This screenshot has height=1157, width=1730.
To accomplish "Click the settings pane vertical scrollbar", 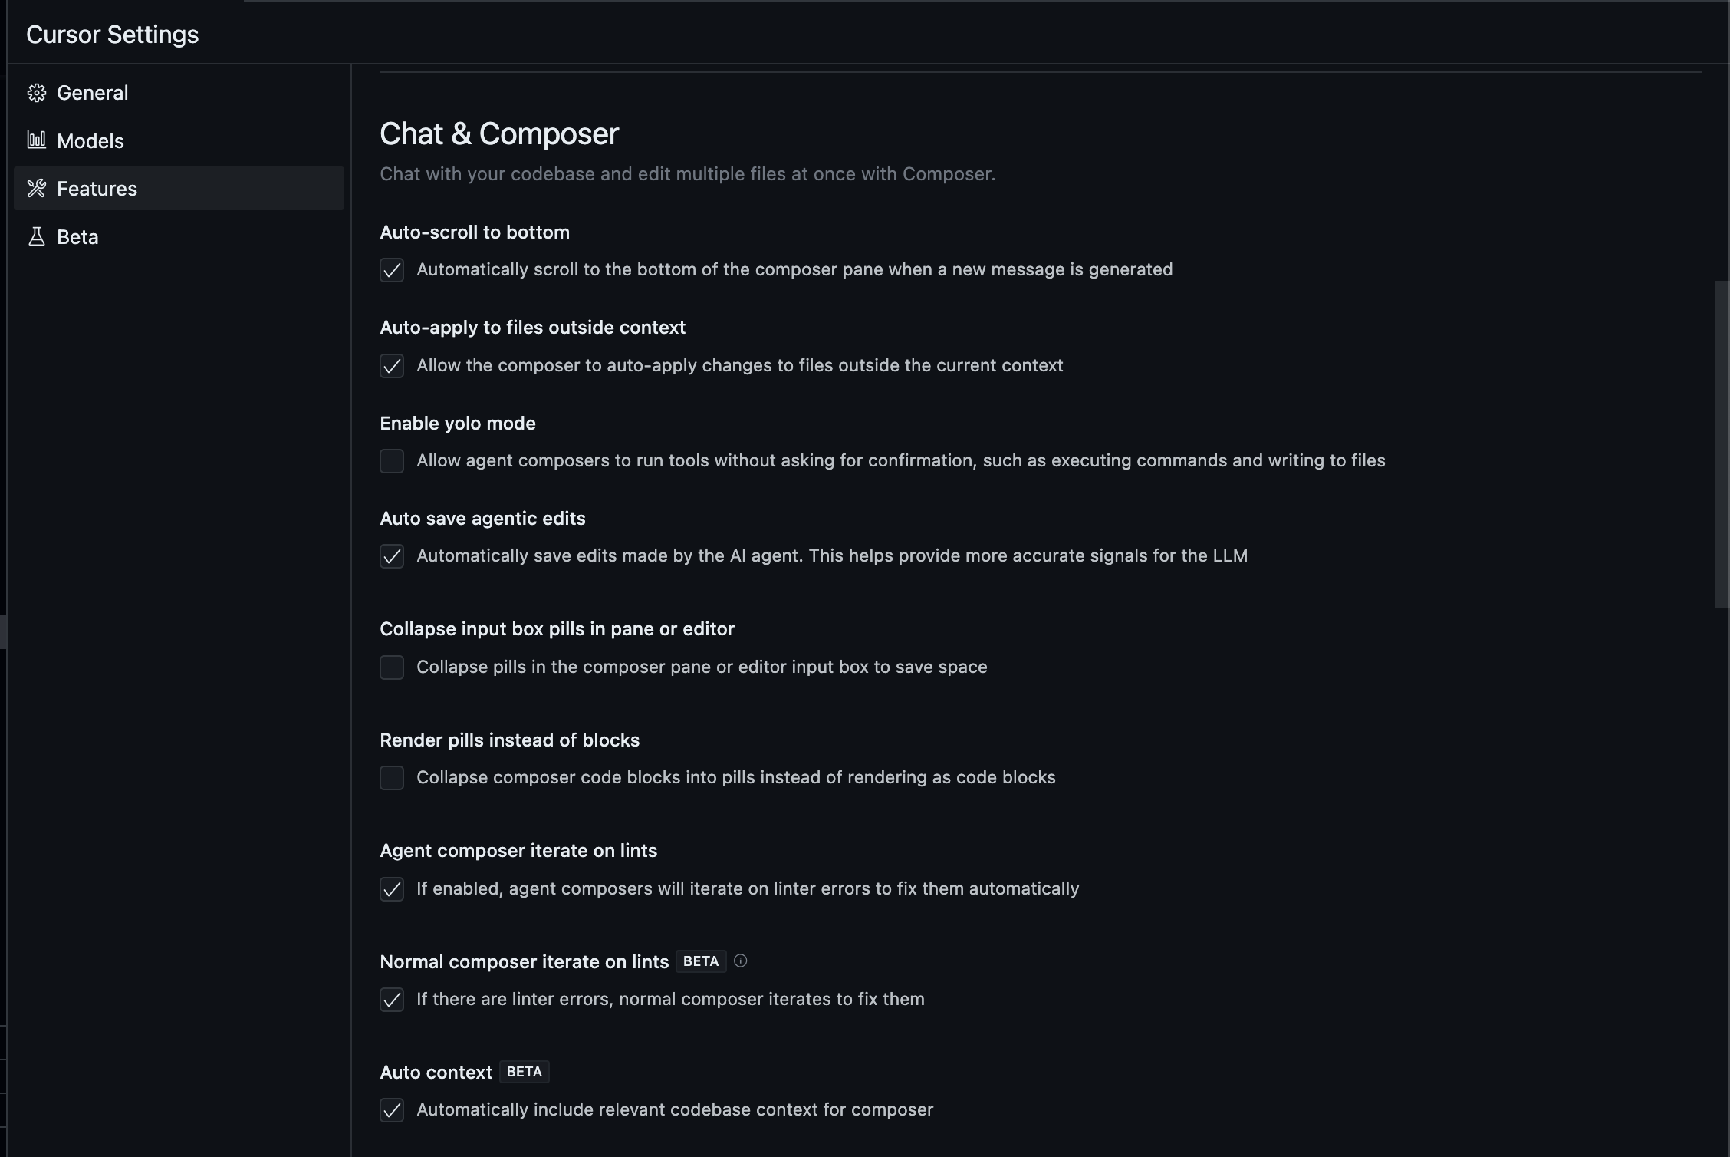I will (x=1721, y=445).
